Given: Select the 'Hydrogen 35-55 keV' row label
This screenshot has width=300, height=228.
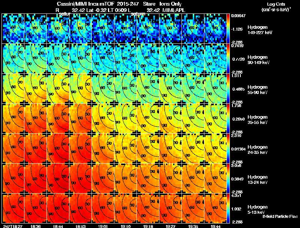Looking at the screenshot, I should pyautogui.click(x=258, y=120).
